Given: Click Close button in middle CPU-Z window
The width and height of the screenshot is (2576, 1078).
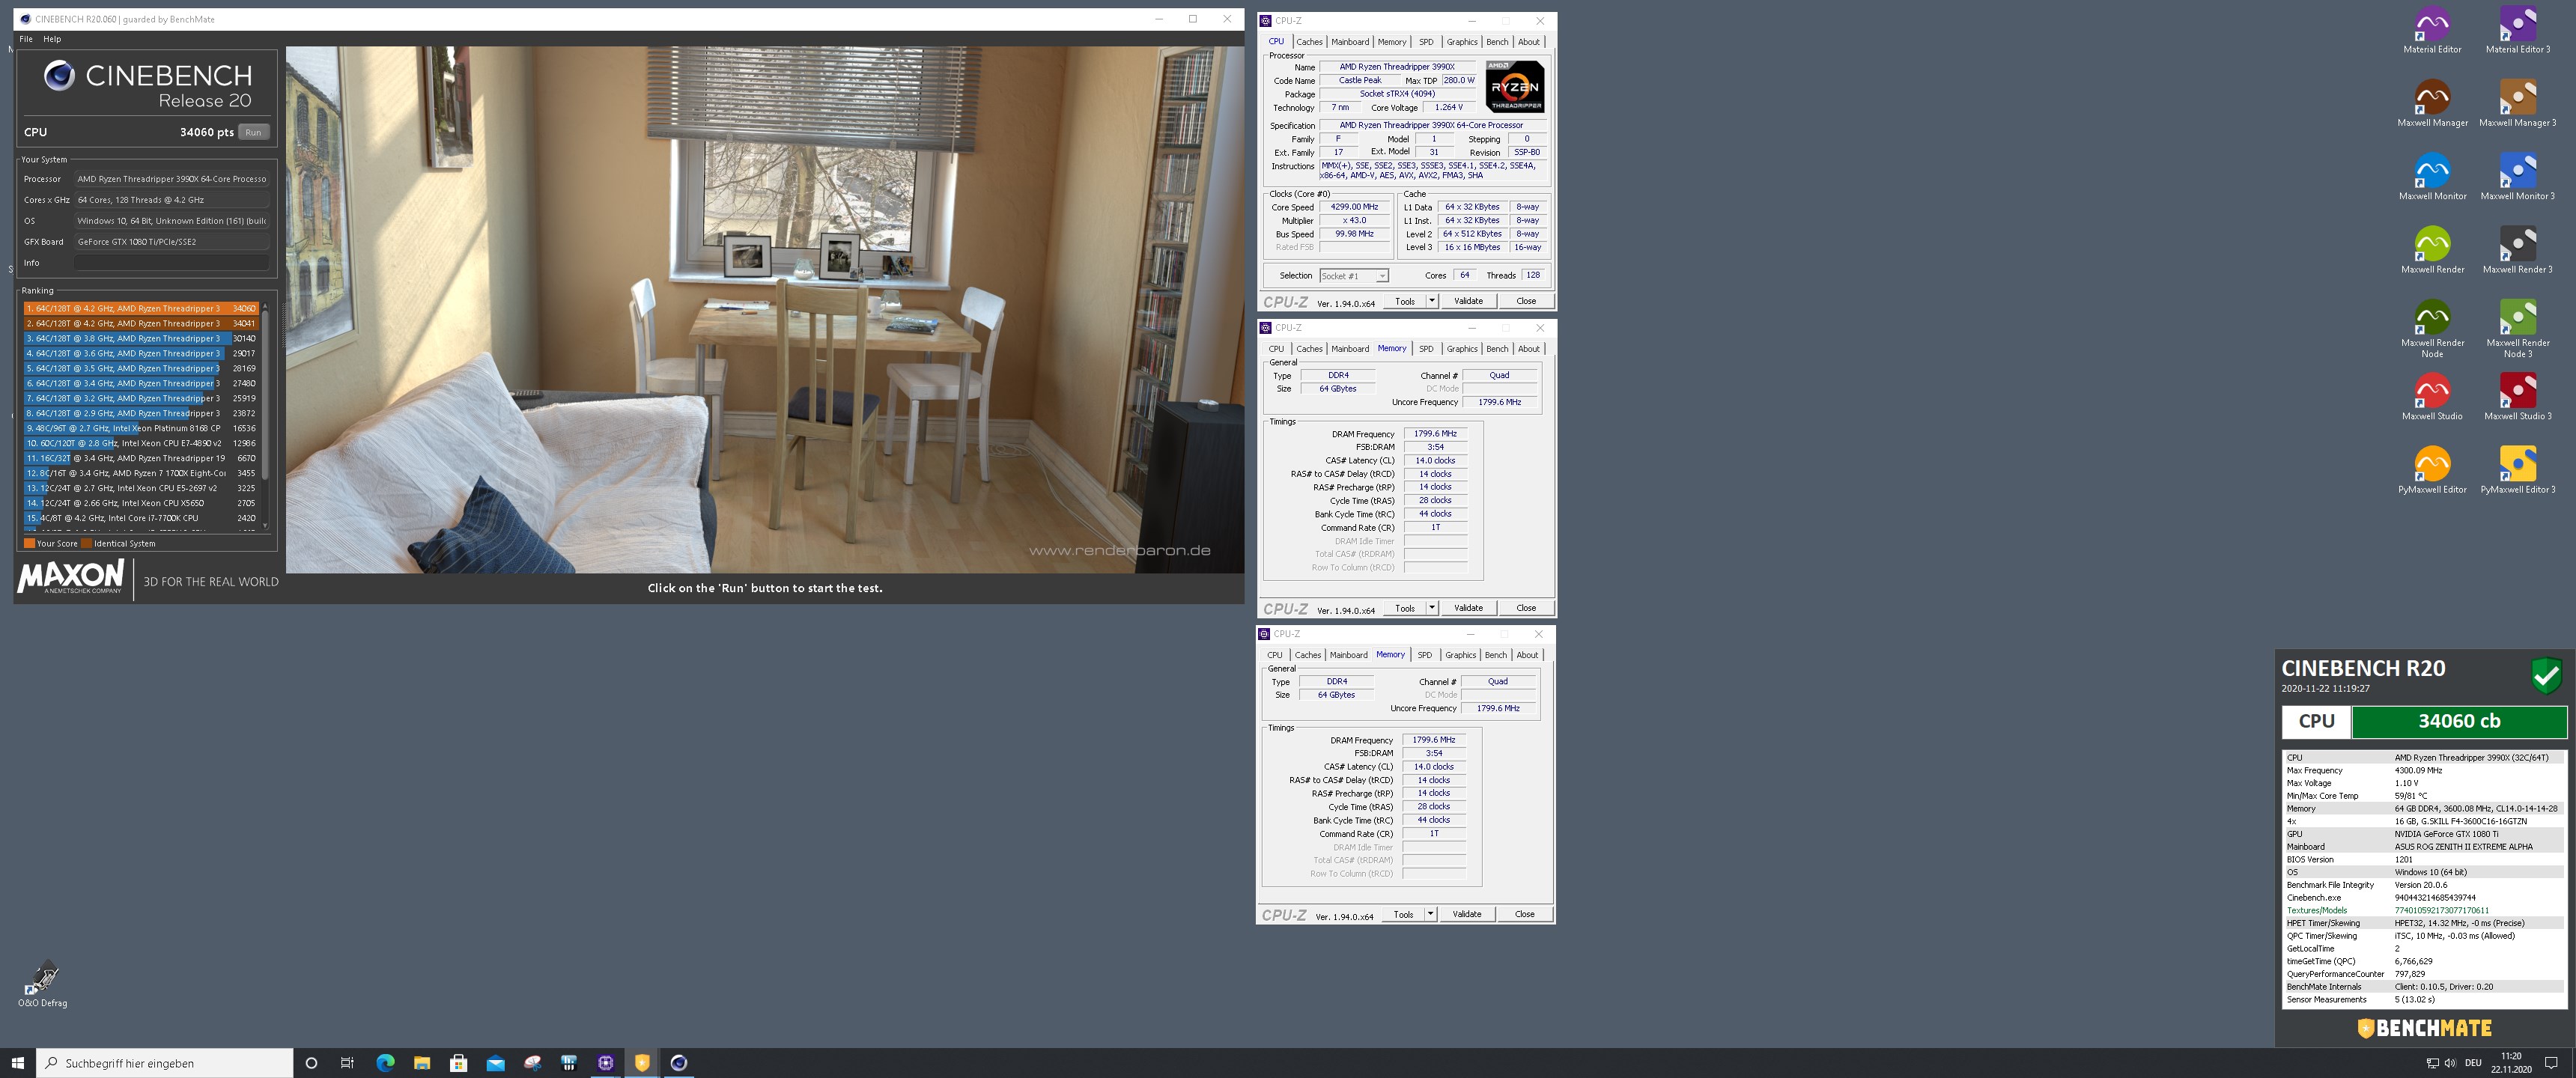Looking at the screenshot, I should (1526, 608).
